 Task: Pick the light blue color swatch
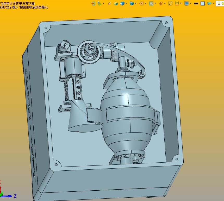coord(203,4)
